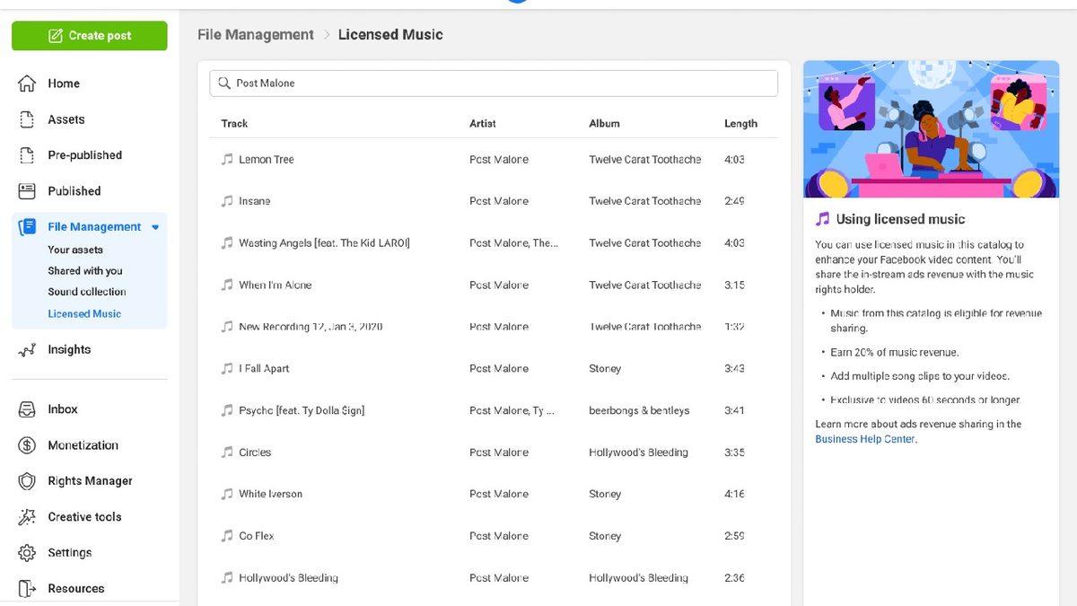Open Assets via its document icon

[x=27, y=119]
